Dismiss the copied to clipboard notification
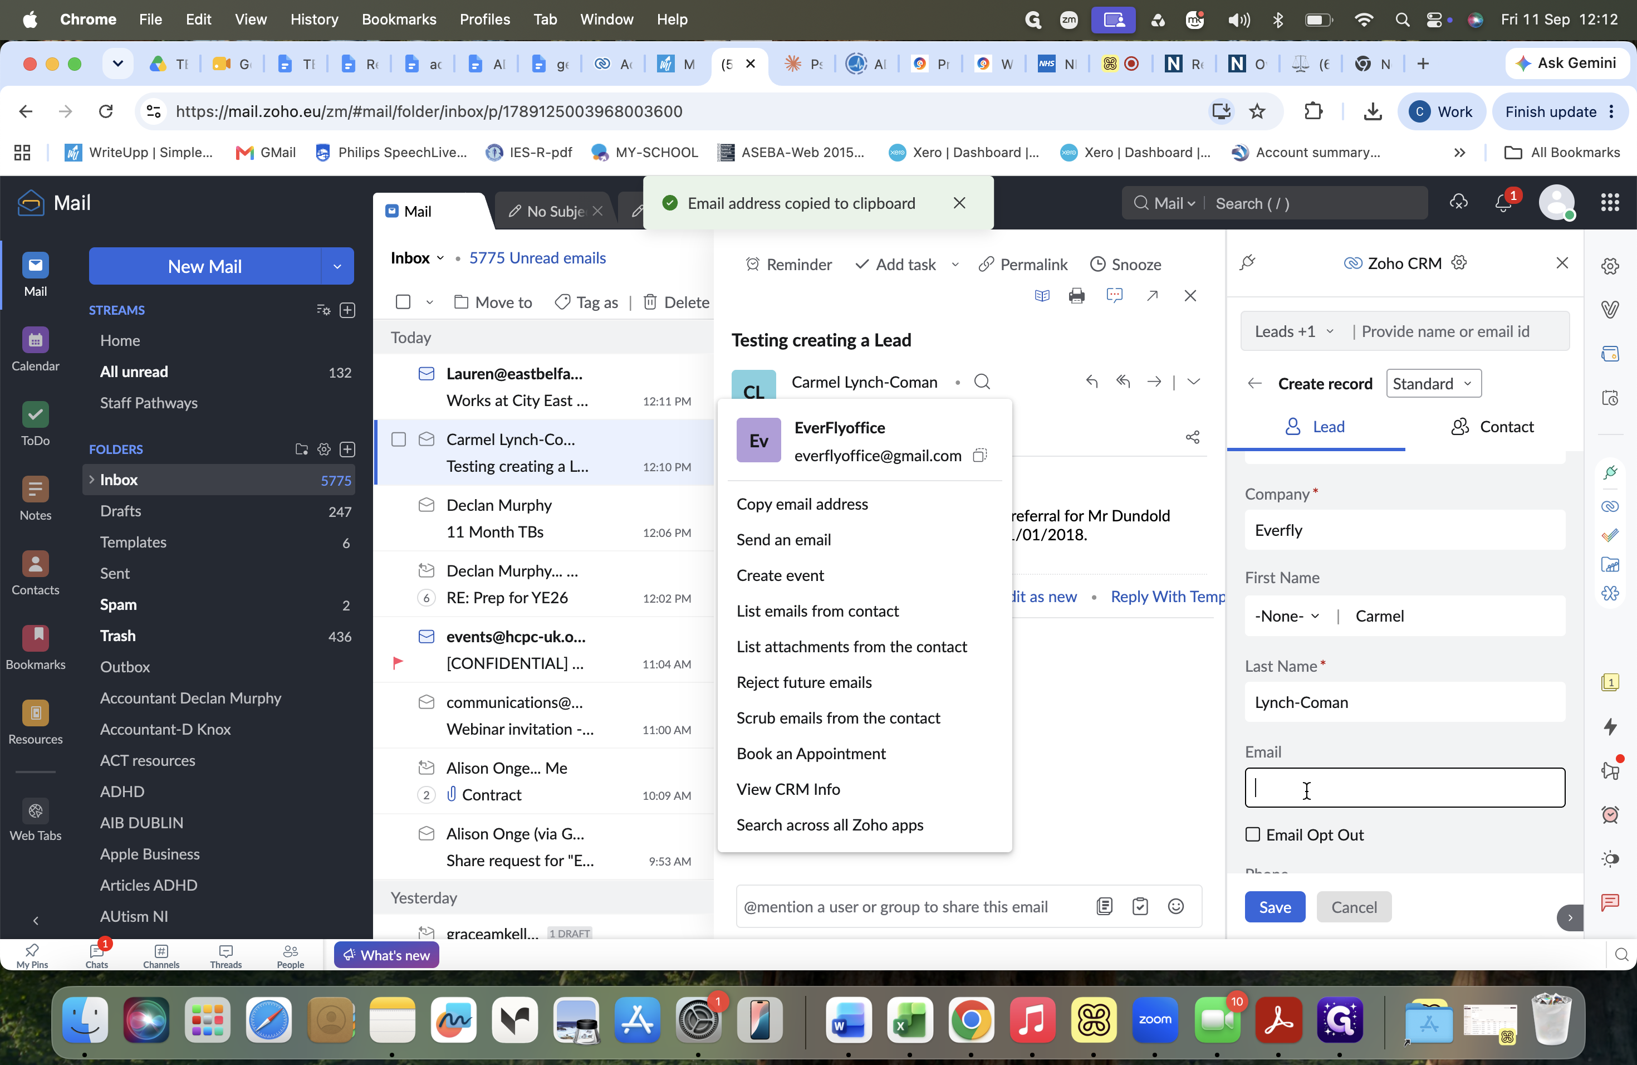This screenshot has height=1065, width=1637. [959, 203]
